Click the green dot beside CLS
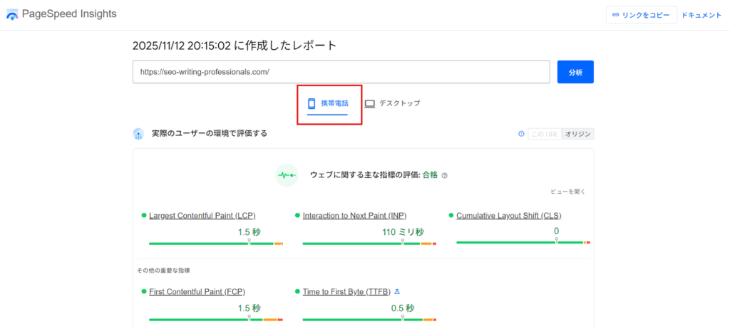730x329 pixels. tap(451, 216)
